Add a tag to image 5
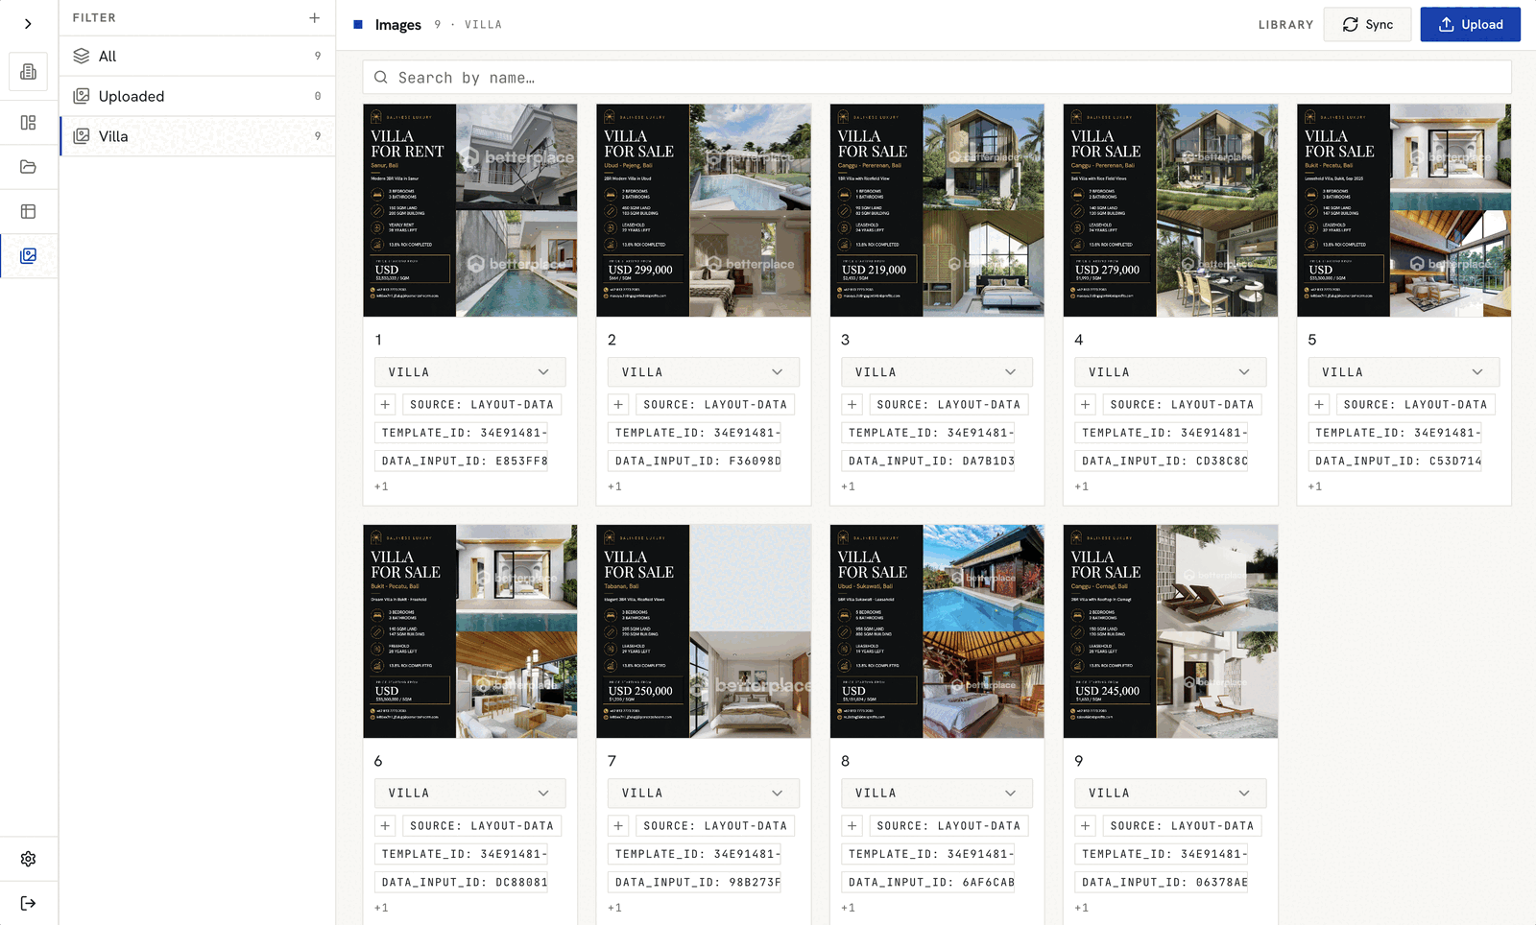The height and width of the screenshot is (925, 1536). (x=1319, y=405)
